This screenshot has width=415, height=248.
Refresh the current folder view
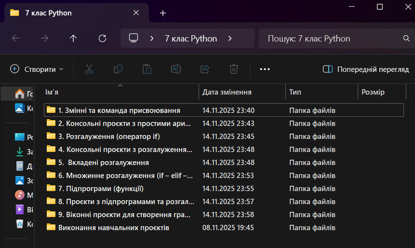coord(103,39)
